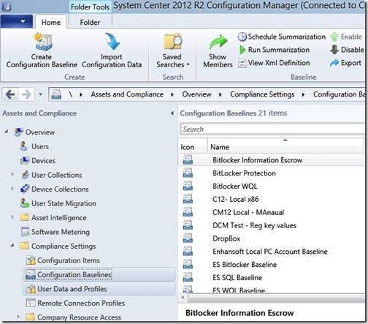The width and height of the screenshot is (368, 324).
Task: Click Overview in the breadcrumb path
Action: [x=196, y=94]
